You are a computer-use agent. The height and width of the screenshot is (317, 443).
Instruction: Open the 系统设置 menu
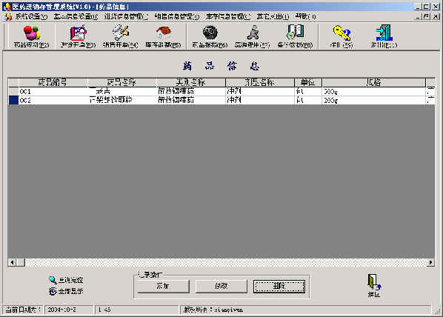(x=31, y=17)
